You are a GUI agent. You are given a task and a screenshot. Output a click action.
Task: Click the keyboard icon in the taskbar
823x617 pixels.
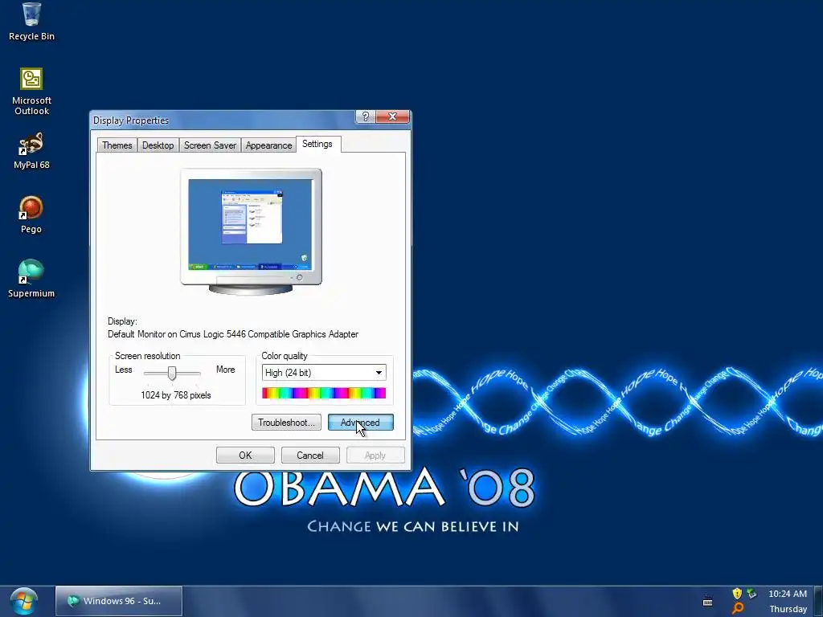(707, 602)
